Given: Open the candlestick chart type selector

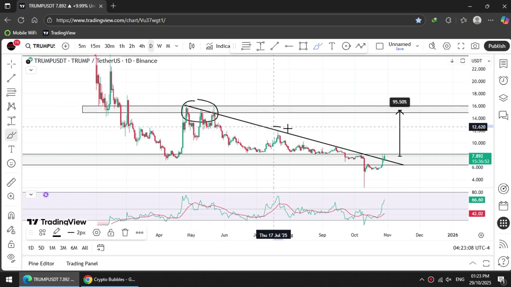Looking at the screenshot, I should tap(192, 46).
